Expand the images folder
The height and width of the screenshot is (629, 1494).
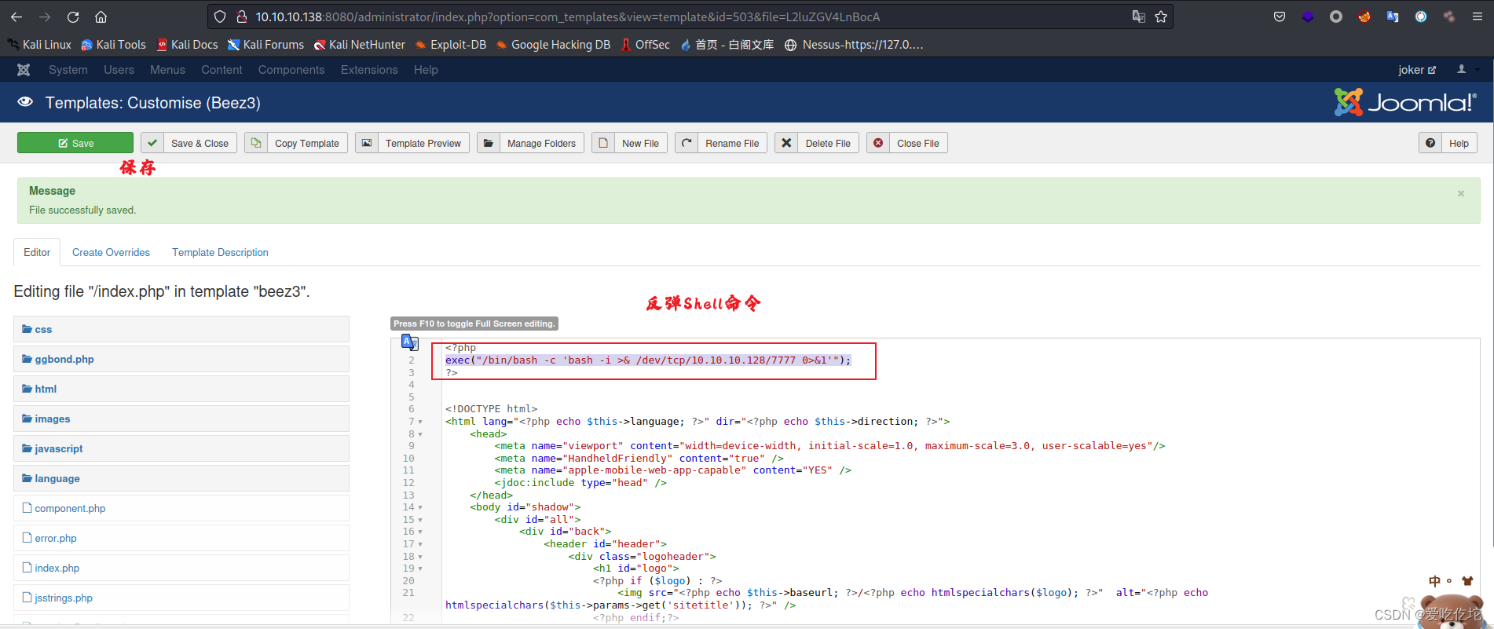pyautogui.click(x=181, y=419)
